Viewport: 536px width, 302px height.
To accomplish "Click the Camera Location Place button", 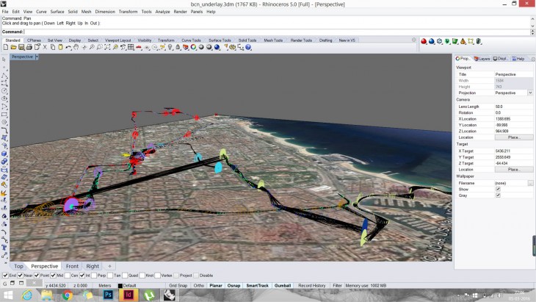I will pyautogui.click(x=514, y=137).
